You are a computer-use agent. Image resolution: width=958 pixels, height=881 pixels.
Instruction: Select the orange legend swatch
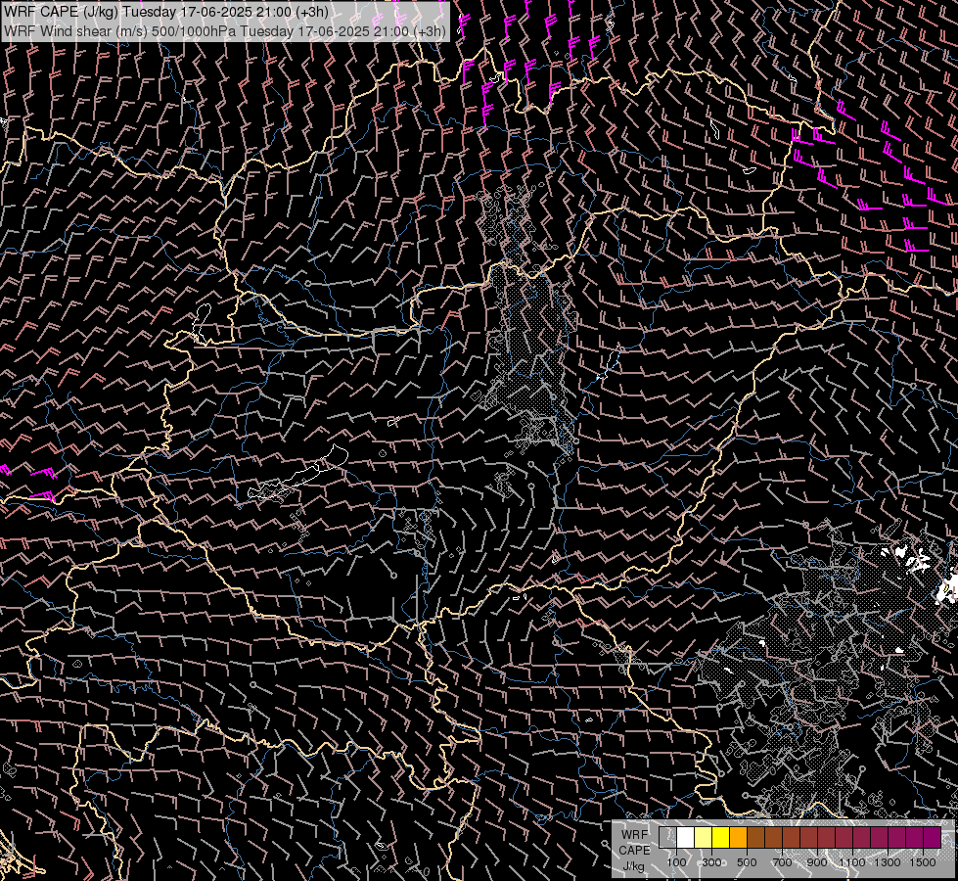click(x=738, y=838)
